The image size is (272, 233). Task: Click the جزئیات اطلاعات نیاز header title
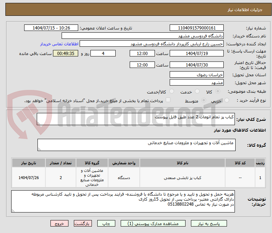pos(245,10)
